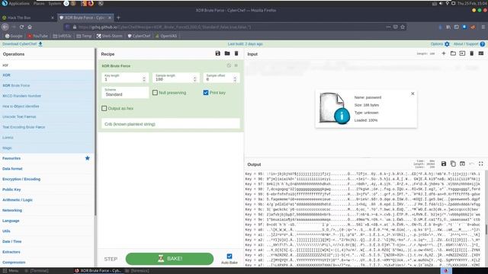Expand the Favourites category
This screenshot has height=274, width=488.
[x=47, y=158]
